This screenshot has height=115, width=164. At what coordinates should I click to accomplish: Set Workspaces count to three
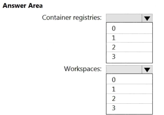coord(129,108)
